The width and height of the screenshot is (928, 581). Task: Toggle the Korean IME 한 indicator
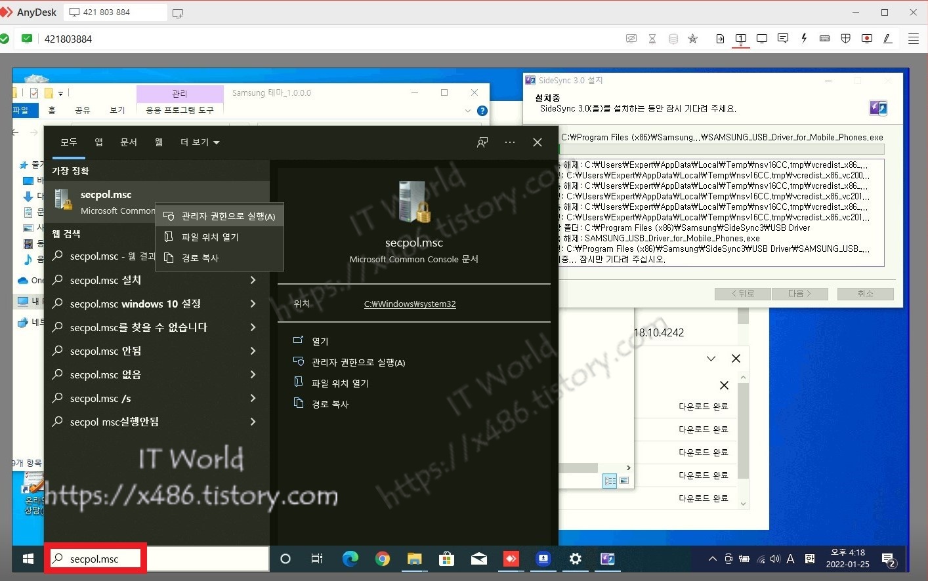coord(810,559)
